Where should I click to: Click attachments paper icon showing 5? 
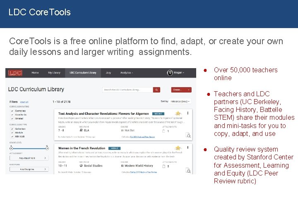163,166
